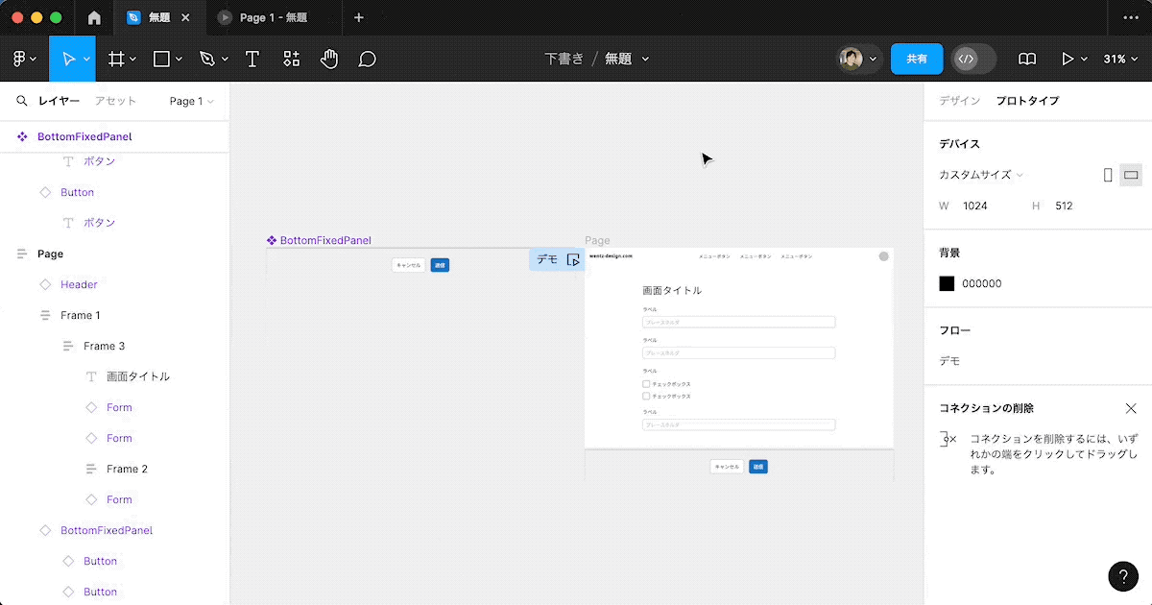Switch to the デザイン tab

pyautogui.click(x=959, y=101)
